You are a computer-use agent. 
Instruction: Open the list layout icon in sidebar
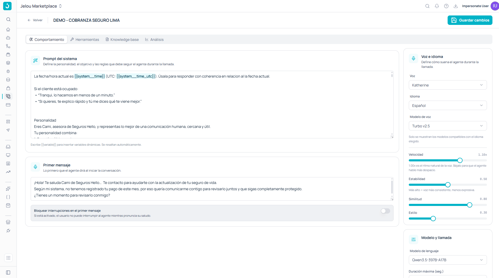(x=8, y=122)
